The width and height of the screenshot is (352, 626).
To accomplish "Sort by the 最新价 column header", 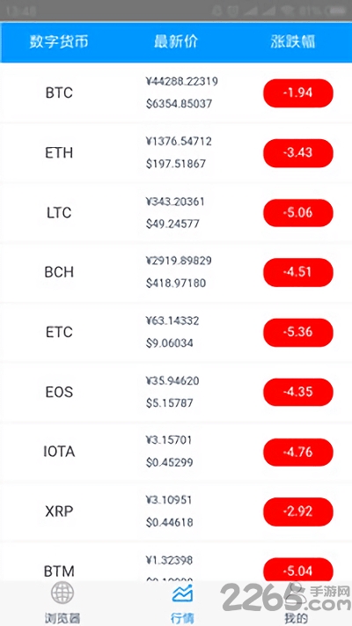I will 176,42.
